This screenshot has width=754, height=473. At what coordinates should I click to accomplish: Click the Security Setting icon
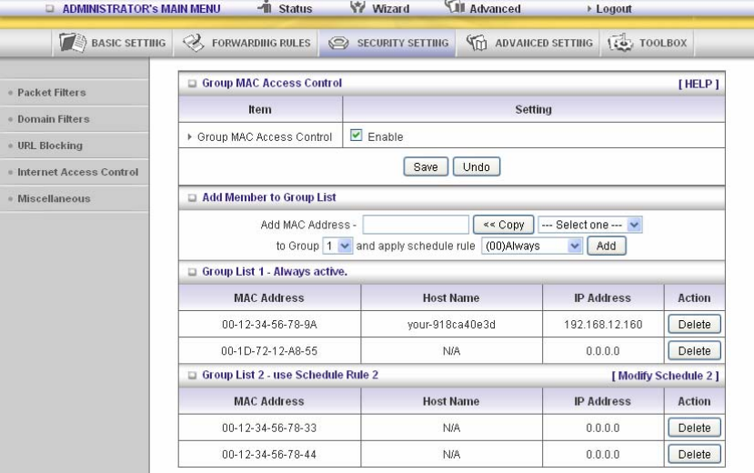338,44
